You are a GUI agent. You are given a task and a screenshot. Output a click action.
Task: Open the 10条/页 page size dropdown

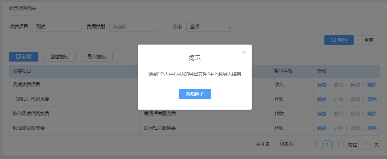289,144
